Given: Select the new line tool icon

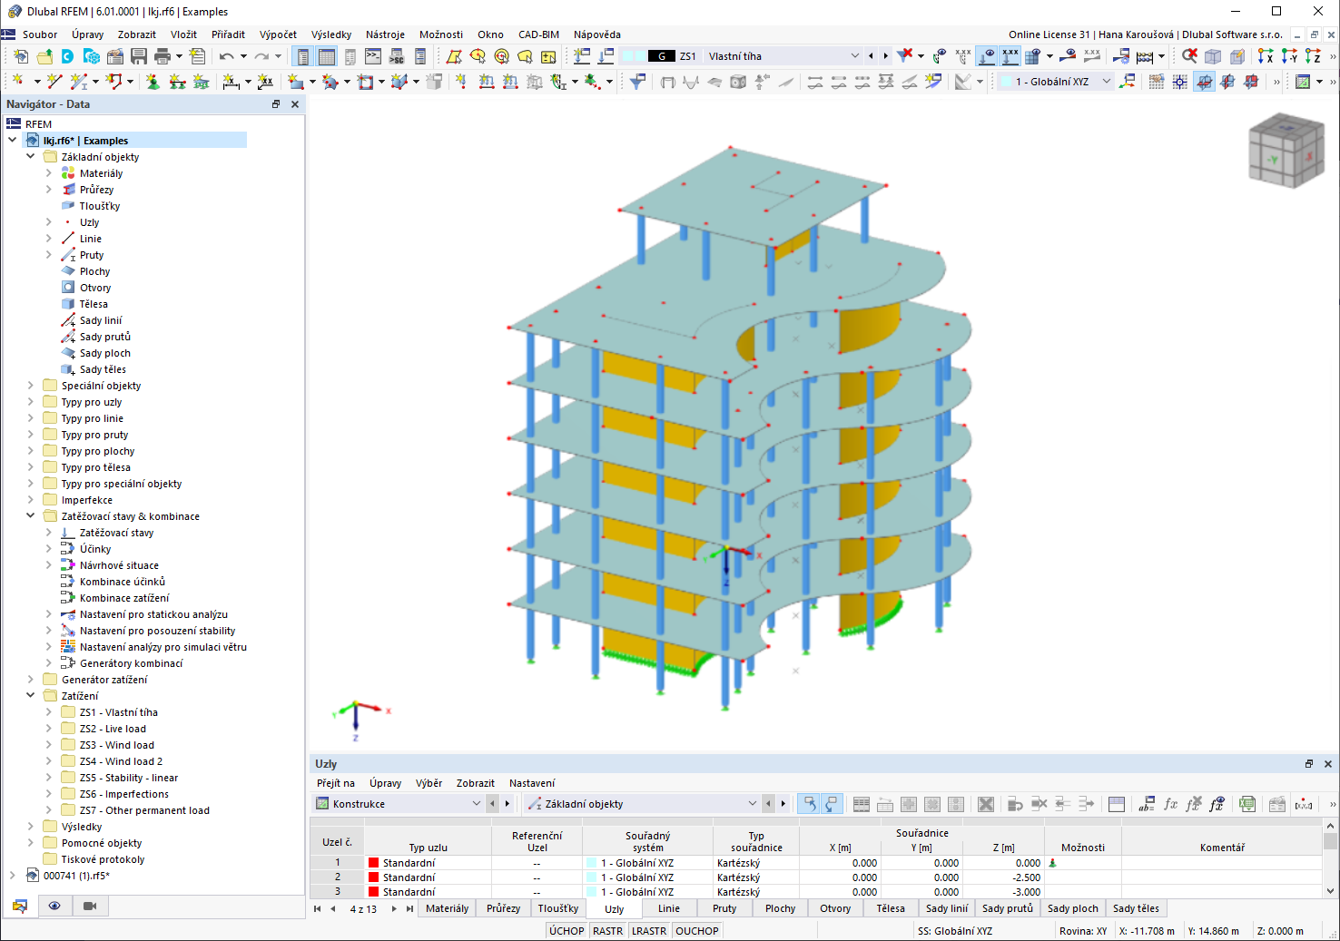Looking at the screenshot, I should pos(54,82).
